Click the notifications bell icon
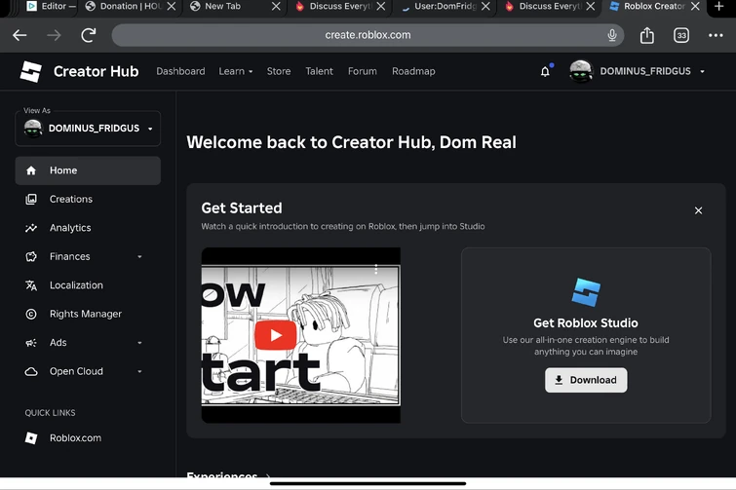Viewport: 736px width, 490px height. pos(545,72)
